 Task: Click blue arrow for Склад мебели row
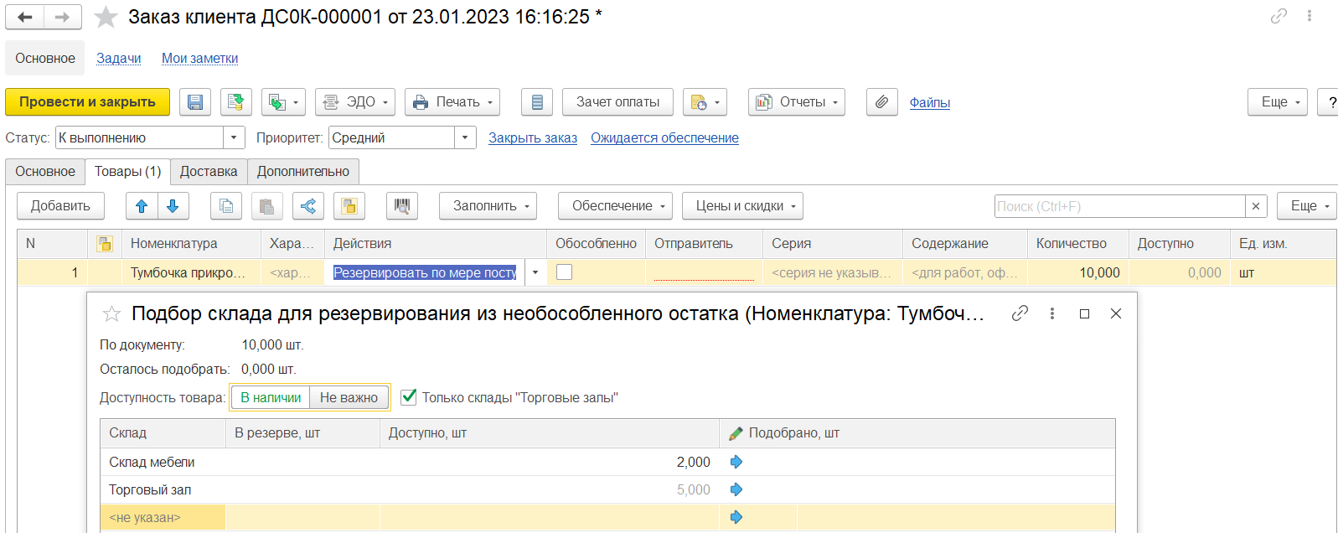(736, 462)
